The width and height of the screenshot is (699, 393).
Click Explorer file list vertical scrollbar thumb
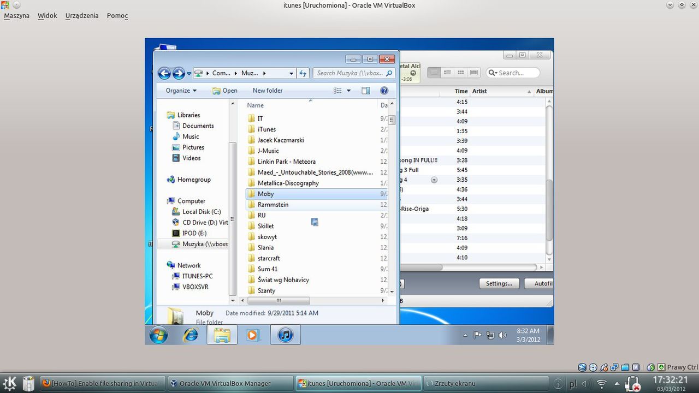click(392, 120)
